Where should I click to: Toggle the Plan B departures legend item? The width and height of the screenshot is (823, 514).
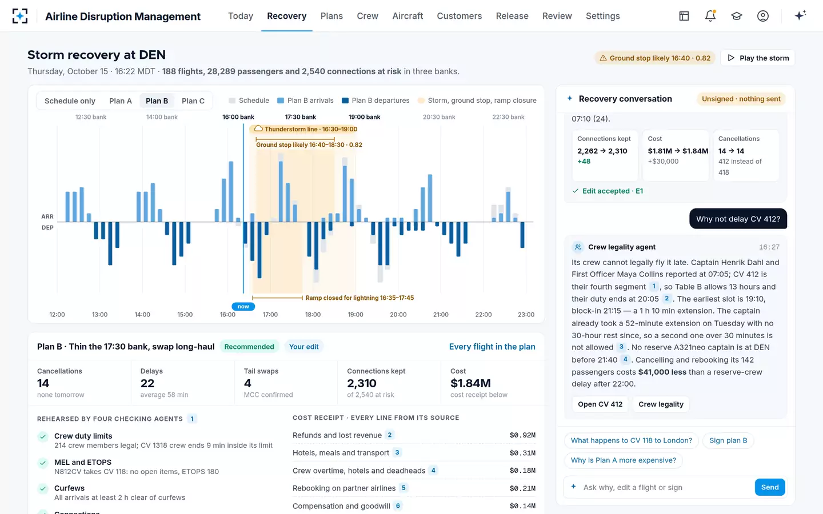click(x=375, y=101)
